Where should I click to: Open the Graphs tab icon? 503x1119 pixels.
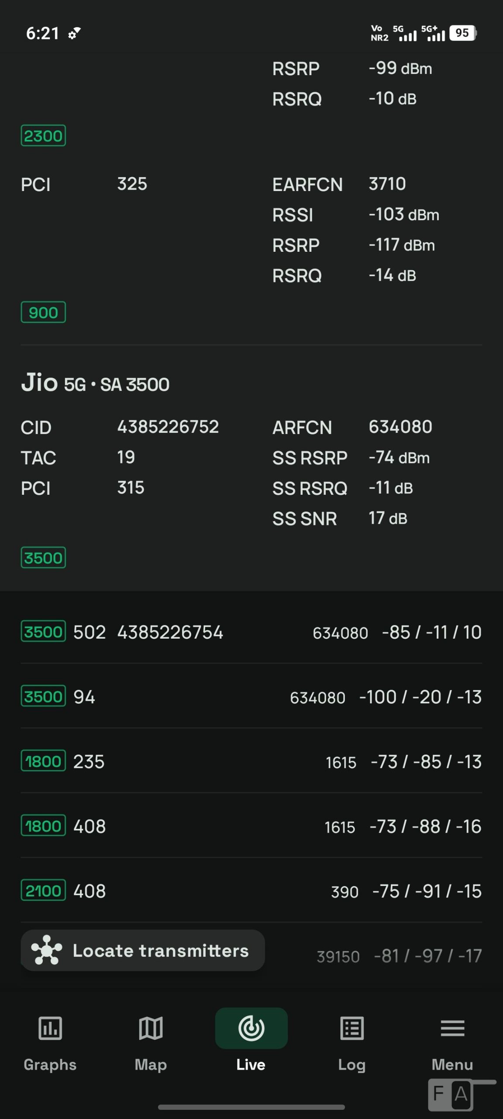pyautogui.click(x=50, y=1028)
